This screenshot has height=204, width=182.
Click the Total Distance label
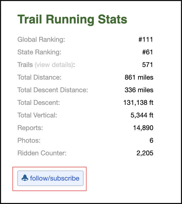pos(39,77)
